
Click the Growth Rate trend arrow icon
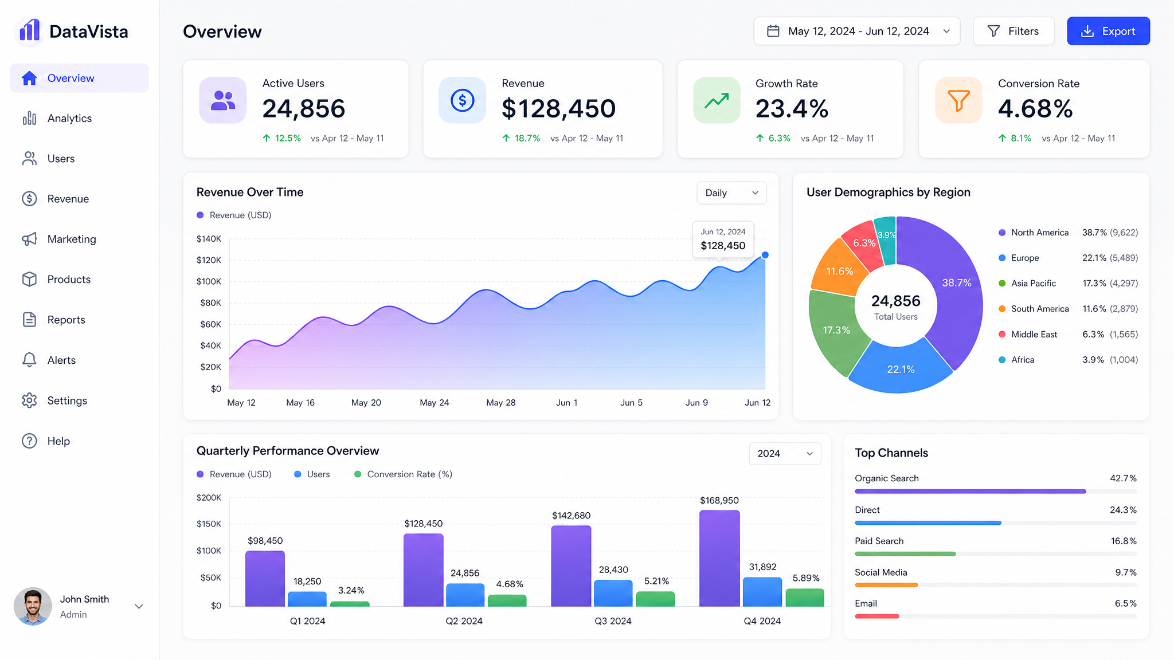pos(717,100)
